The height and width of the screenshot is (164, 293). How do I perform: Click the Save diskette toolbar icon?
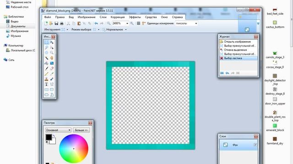56,23
